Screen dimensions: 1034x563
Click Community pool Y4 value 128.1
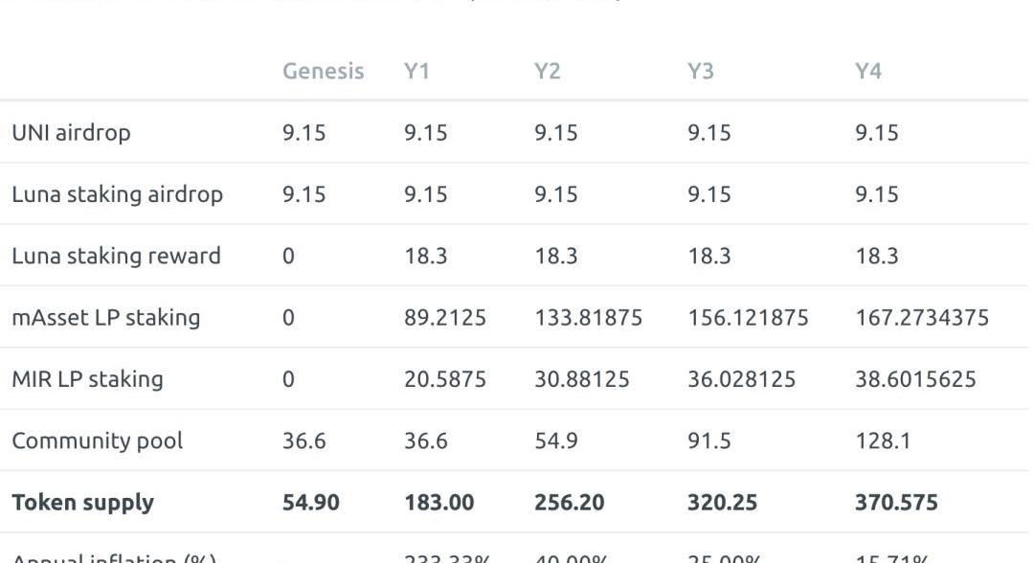point(883,441)
